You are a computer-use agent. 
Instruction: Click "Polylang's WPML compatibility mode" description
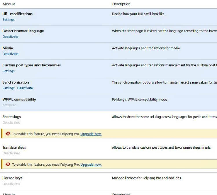tap(139, 100)
